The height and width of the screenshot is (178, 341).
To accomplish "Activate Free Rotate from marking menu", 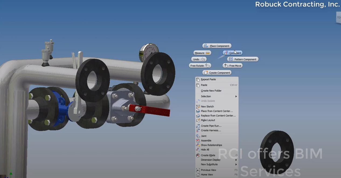I will pyautogui.click(x=200, y=66).
